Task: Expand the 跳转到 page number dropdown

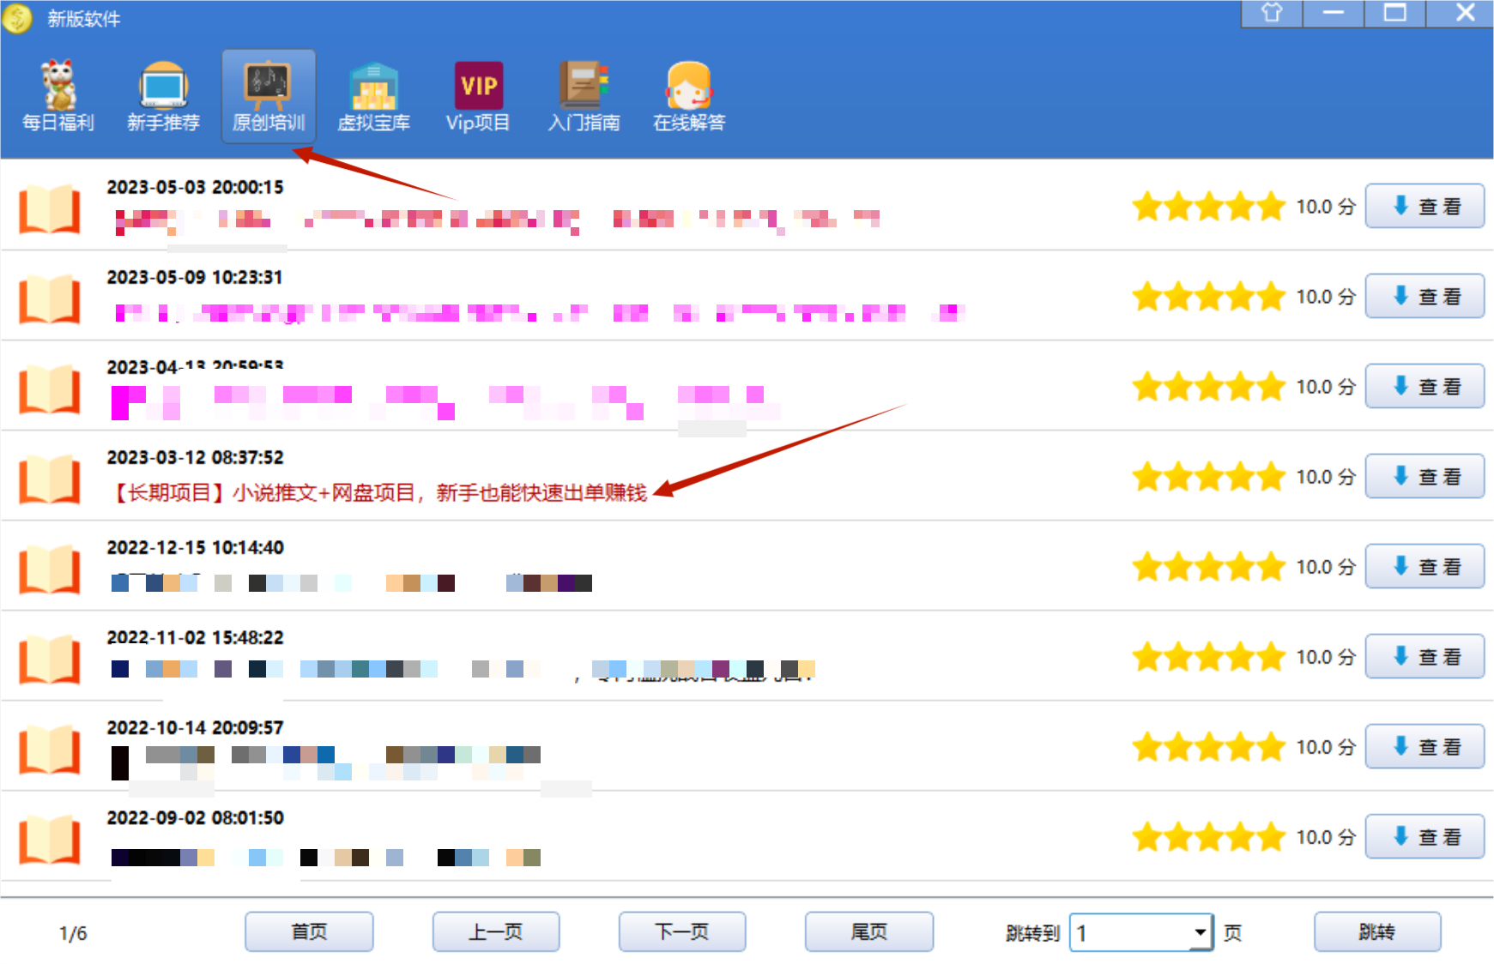Action: pos(1200,932)
